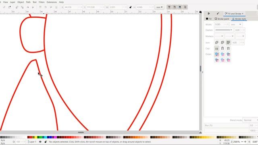Click the flip horizontally icon
The height and width of the screenshot is (145, 258).
pyautogui.click(x=28, y=7)
